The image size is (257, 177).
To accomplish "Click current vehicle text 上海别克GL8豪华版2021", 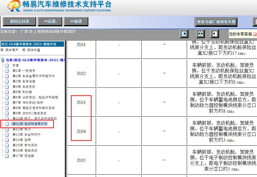I will click(x=54, y=31).
